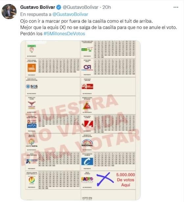Click the Gente Nueva tree logo
184x202 pixels.
point(32,143)
